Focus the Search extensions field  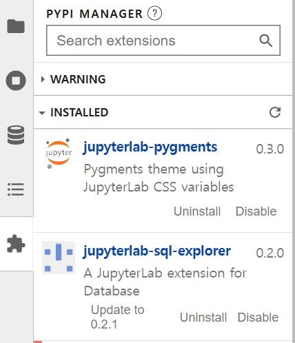click(163, 41)
